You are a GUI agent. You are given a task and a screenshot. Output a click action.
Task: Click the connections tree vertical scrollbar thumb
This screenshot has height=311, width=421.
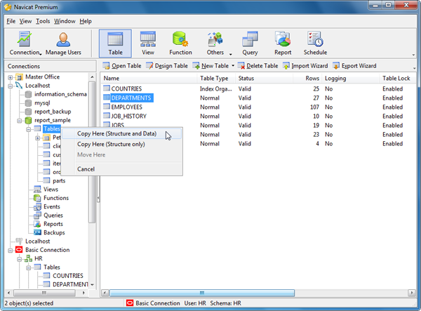pos(92,152)
